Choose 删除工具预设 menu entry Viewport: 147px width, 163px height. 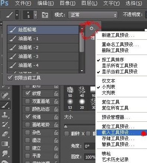click(115, 50)
